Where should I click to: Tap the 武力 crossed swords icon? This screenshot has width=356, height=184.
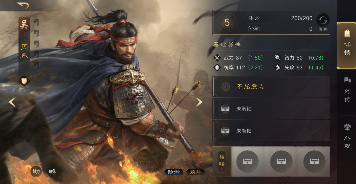click(217, 58)
